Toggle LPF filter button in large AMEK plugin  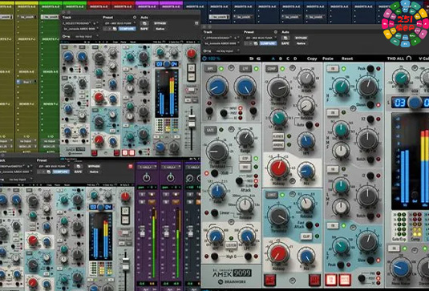point(245,69)
